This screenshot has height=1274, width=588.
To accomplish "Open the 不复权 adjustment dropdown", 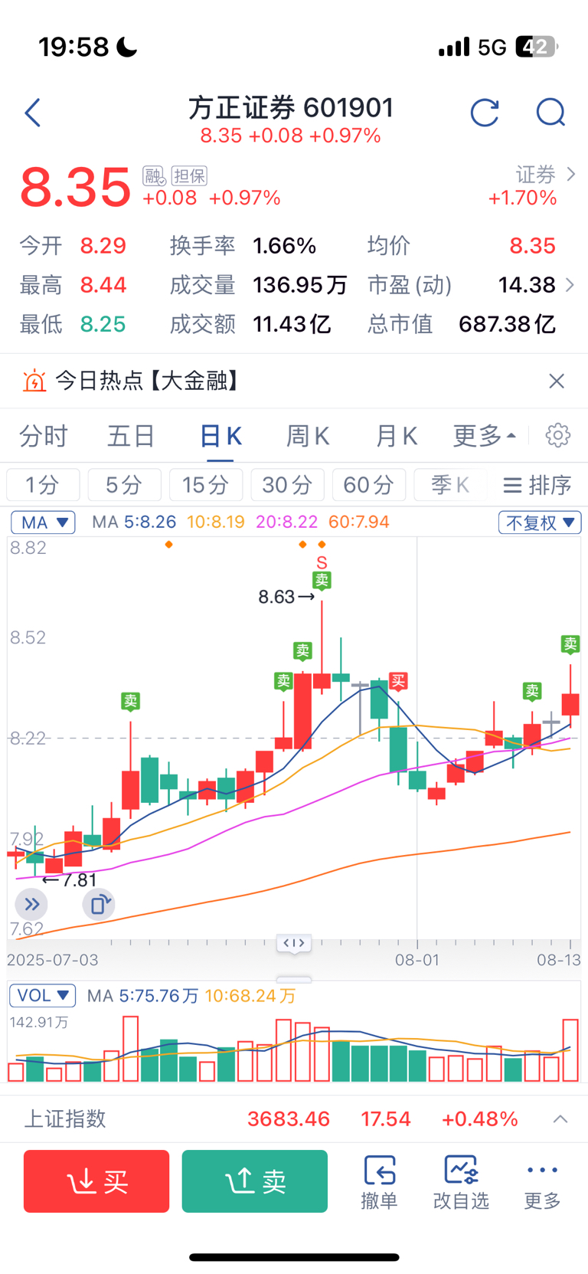I will tap(540, 522).
